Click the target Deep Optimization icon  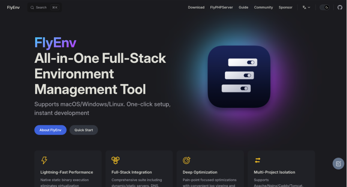[186, 160]
